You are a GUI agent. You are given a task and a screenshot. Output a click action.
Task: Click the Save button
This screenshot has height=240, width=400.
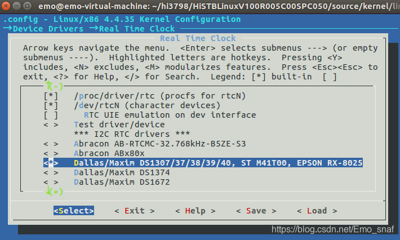[256, 211]
